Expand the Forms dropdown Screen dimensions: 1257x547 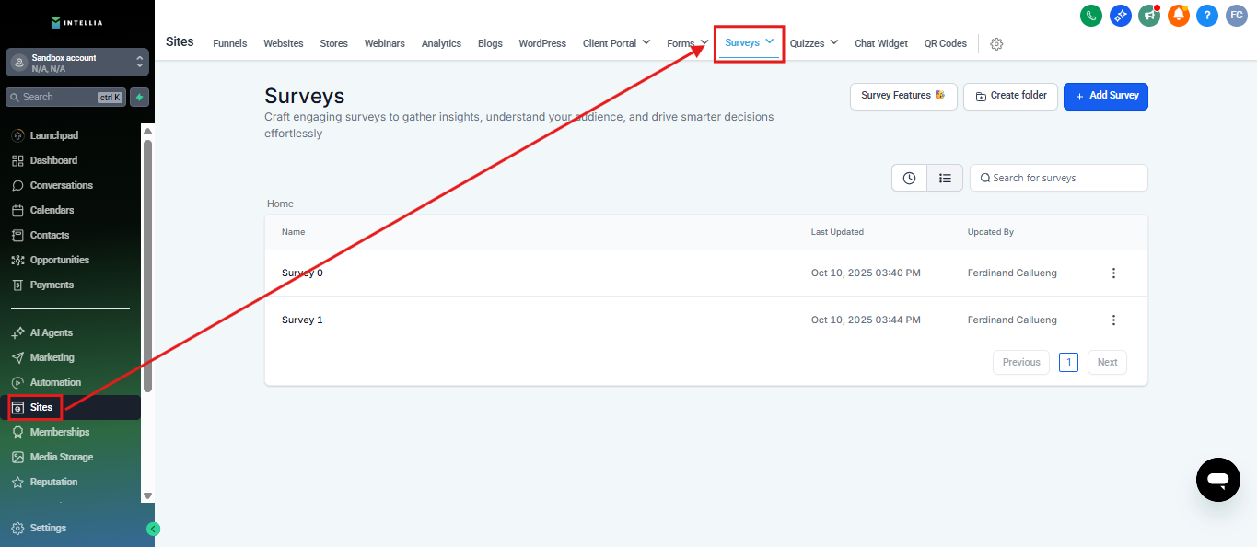tap(687, 43)
